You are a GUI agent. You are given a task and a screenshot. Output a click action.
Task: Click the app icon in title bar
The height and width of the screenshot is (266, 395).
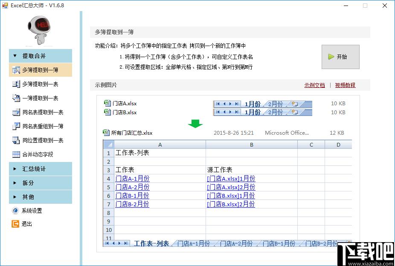click(x=5, y=5)
